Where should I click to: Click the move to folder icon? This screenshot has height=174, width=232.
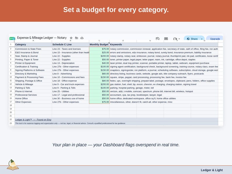tap(77, 38)
